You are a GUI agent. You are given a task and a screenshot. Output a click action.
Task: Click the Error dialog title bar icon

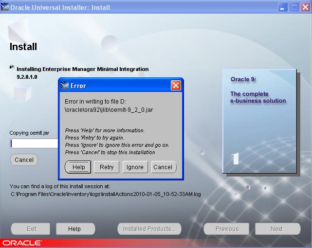pyautogui.click(x=65, y=86)
